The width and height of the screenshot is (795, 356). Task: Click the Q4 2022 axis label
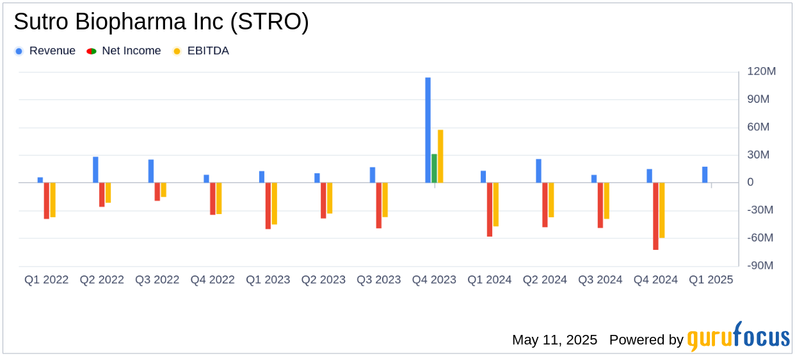(x=213, y=280)
